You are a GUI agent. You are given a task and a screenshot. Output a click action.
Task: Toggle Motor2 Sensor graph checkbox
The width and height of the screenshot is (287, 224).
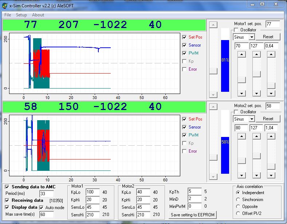[184, 127]
